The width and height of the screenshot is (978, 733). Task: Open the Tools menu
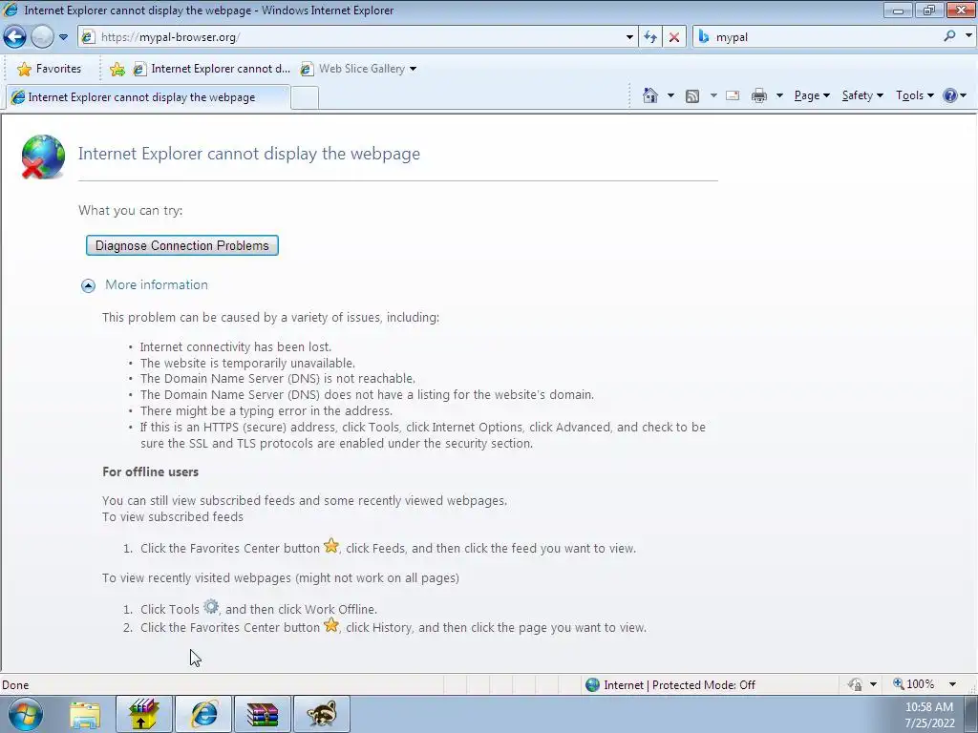click(x=914, y=95)
